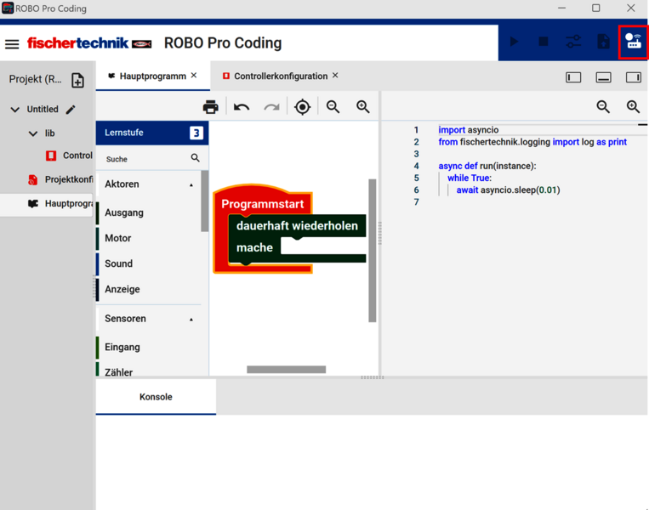Zoom in the Python code view
The height and width of the screenshot is (510, 649).
634,107
